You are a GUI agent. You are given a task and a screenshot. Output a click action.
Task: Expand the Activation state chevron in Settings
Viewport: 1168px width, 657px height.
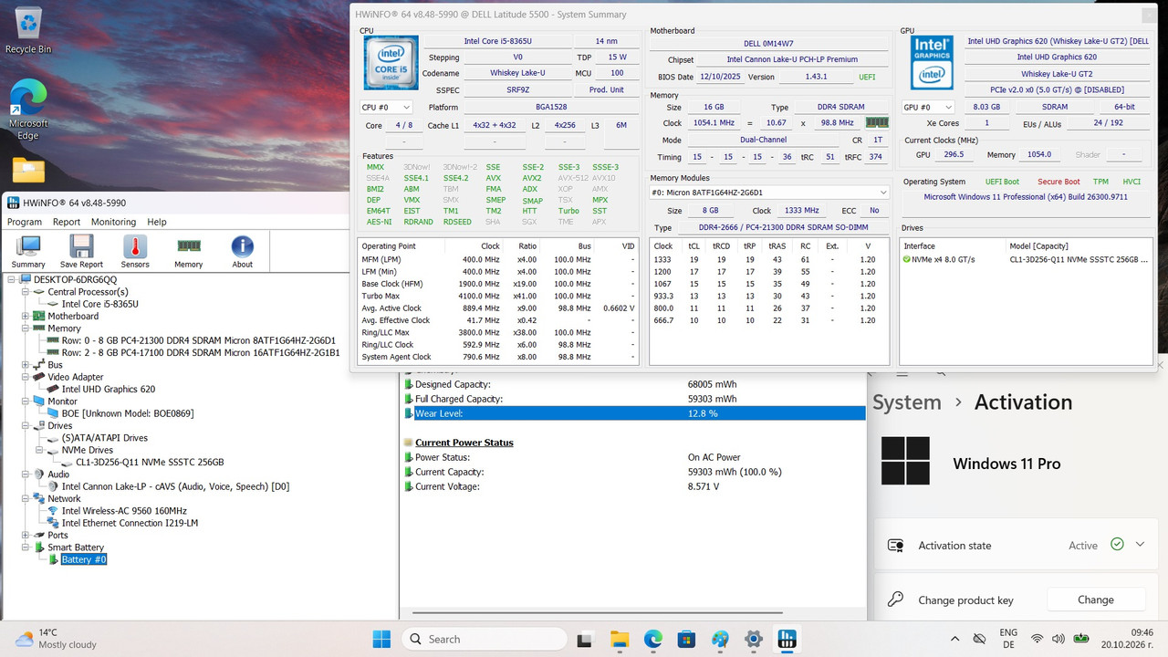click(x=1140, y=544)
